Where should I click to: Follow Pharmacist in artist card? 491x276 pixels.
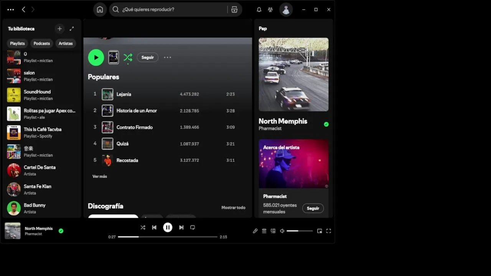tap(313, 208)
